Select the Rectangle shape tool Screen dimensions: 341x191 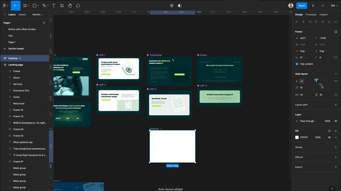pyautogui.click(x=34, y=6)
